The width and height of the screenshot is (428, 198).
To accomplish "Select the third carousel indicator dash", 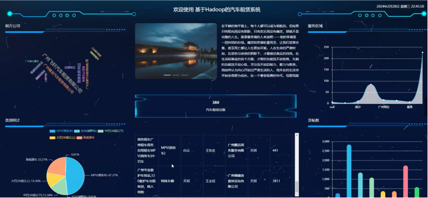I will click(184, 75).
